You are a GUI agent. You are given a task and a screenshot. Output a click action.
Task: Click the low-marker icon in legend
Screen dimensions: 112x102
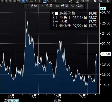(57, 26)
